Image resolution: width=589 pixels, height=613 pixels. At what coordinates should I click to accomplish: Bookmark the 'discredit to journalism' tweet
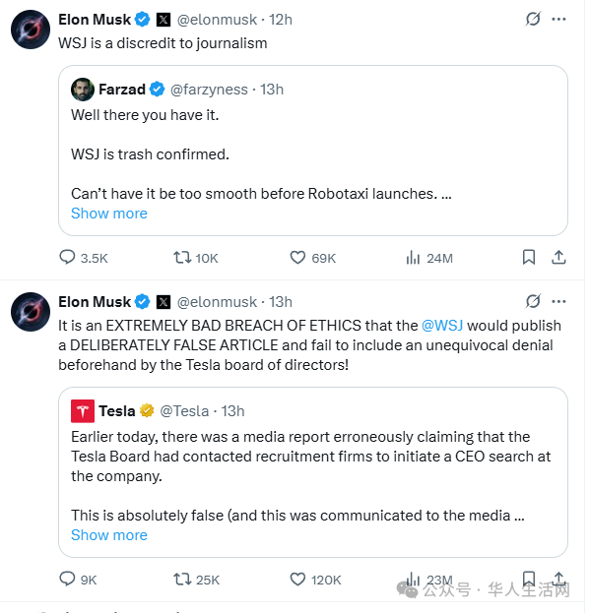point(529,257)
